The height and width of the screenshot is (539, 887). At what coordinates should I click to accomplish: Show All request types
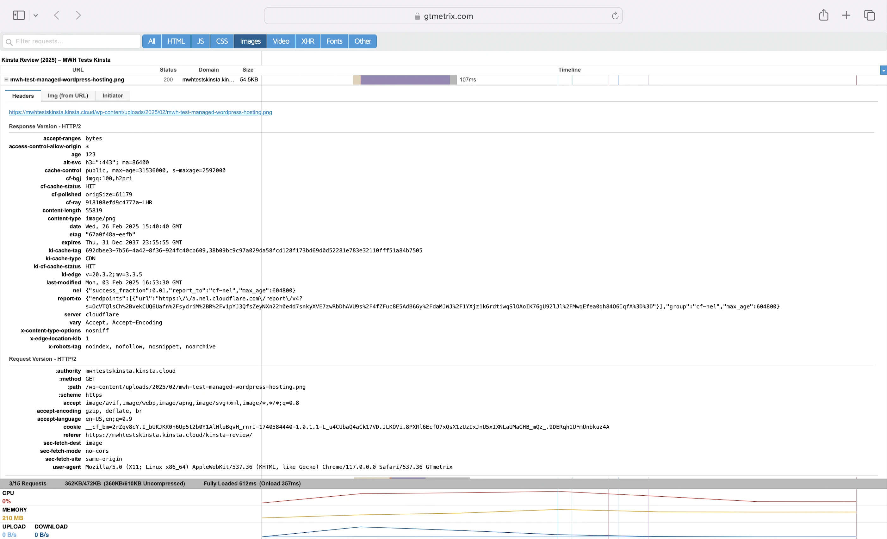pos(152,41)
